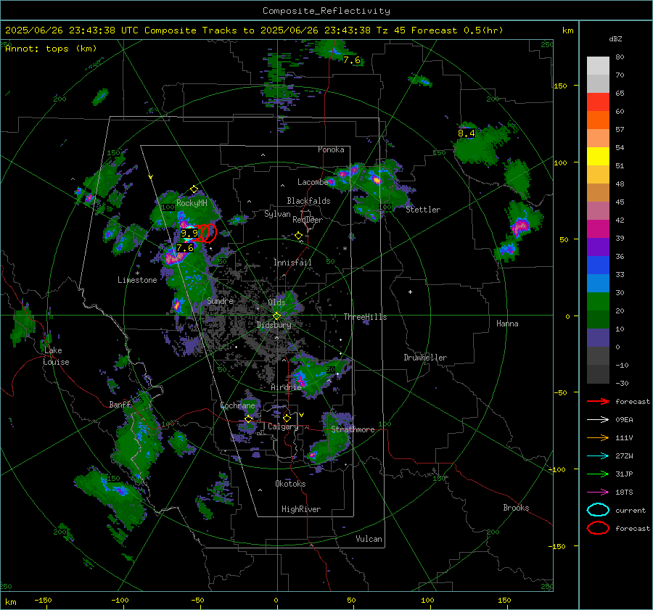653x610 pixels.
Task: Click the RedDeer map label
Action: pyautogui.click(x=308, y=220)
